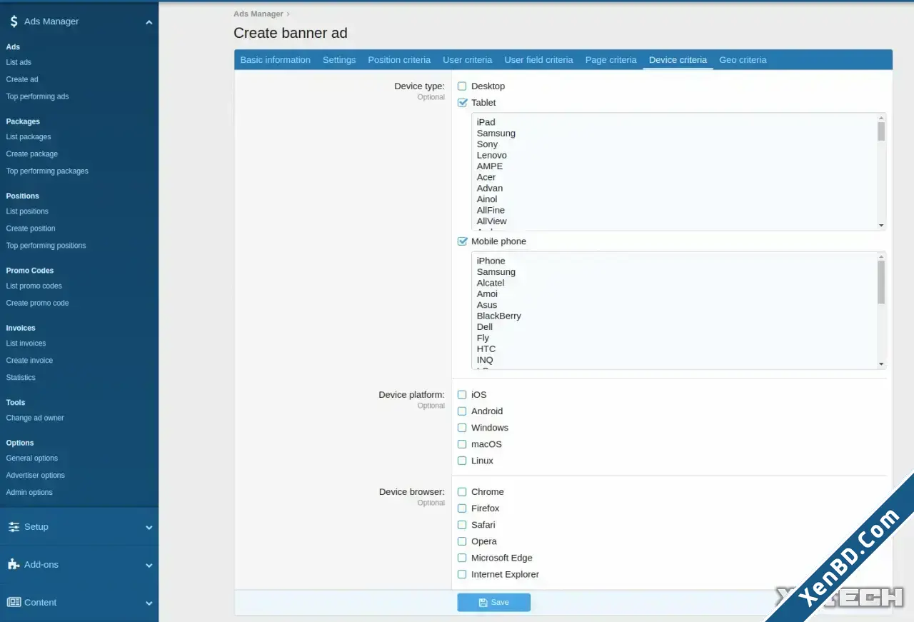Tick the iOS platform checkbox
Image resolution: width=914 pixels, height=622 pixels.
pyautogui.click(x=462, y=395)
